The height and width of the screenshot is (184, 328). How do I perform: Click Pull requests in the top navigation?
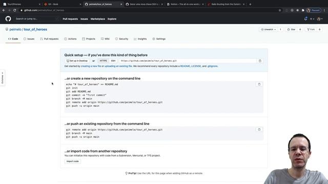point(70,19)
